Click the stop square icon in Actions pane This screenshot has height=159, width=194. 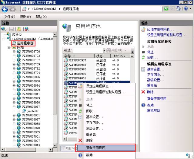coord(143,52)
